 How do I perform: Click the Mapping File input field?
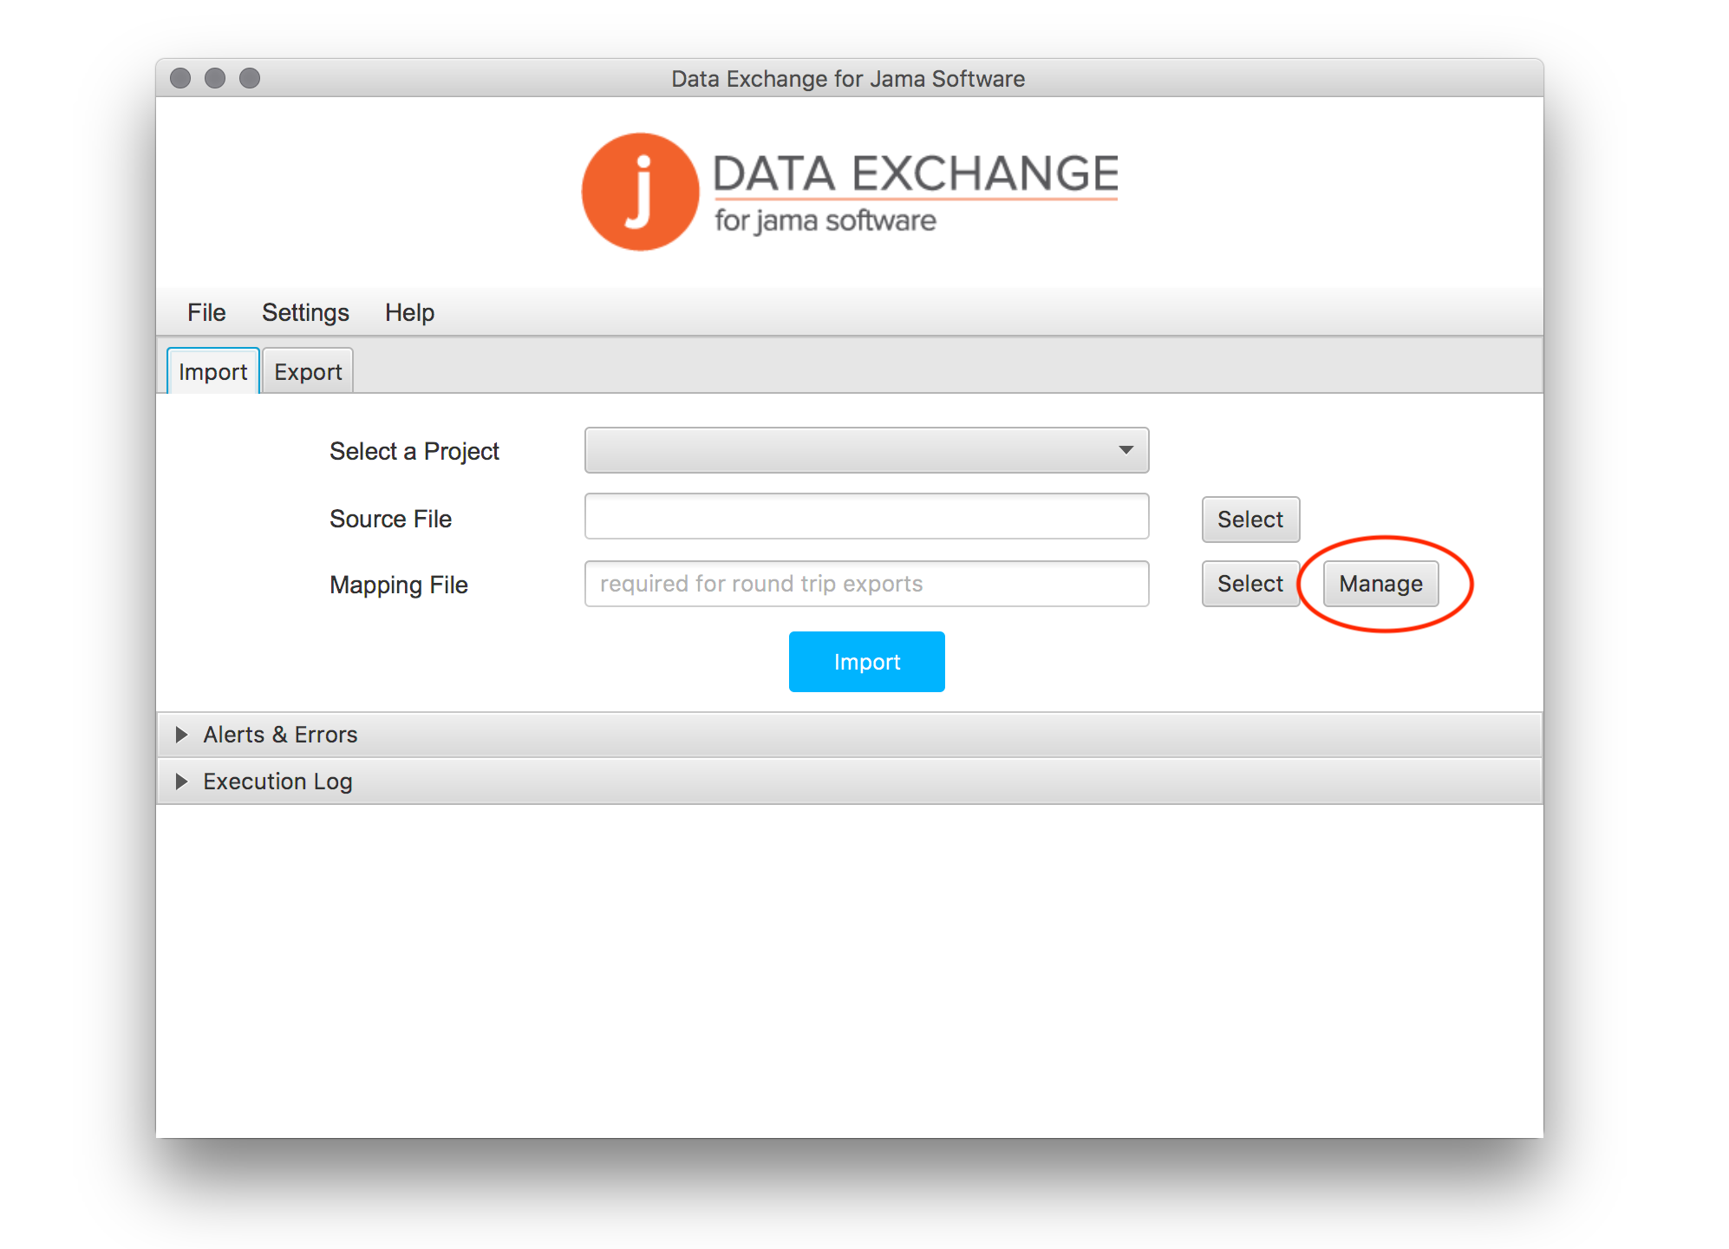pos(867,584)
